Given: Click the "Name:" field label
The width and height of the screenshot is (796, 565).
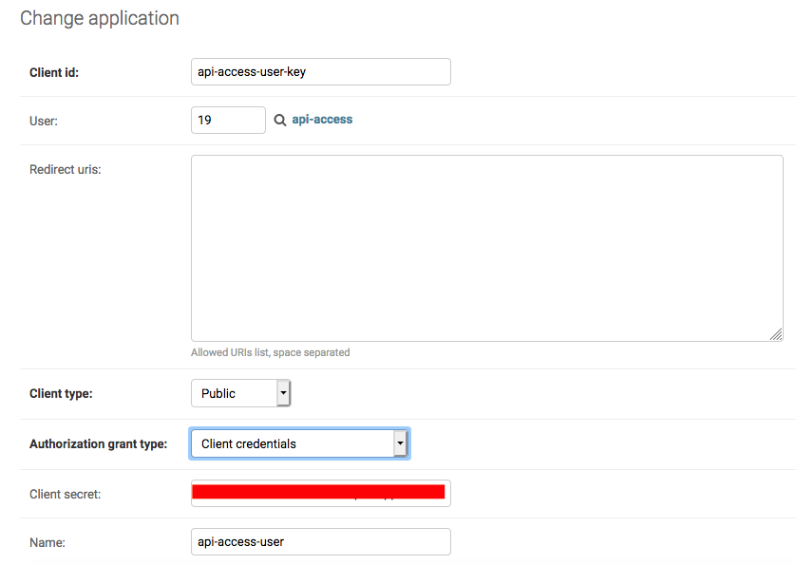Looking at the screenshot, I should tap(47, 542).
